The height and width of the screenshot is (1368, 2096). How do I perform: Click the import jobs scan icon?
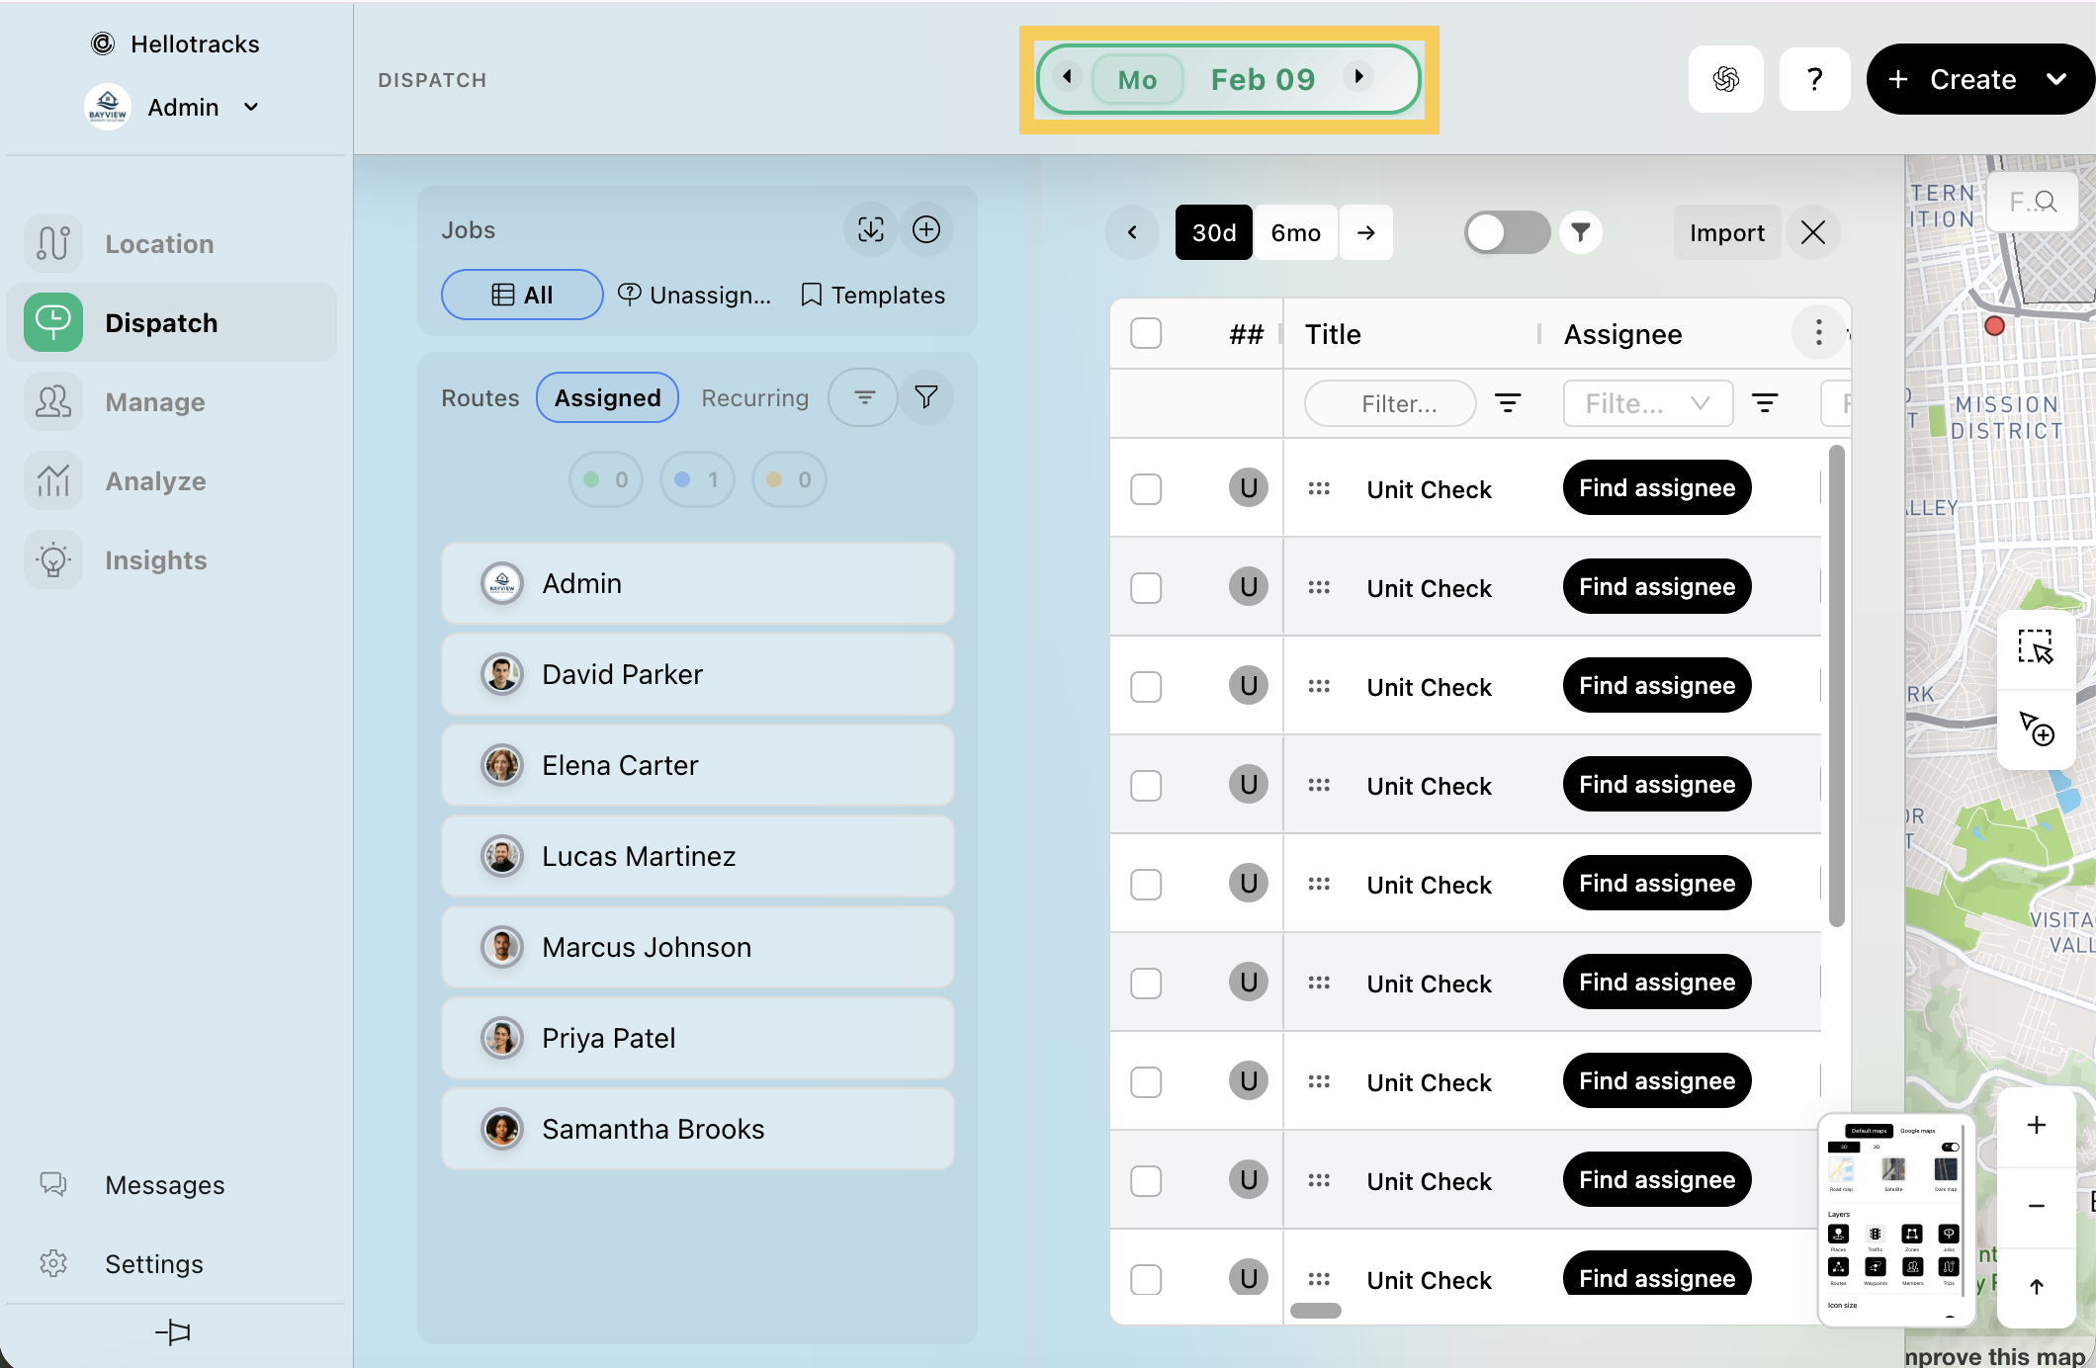870,229
